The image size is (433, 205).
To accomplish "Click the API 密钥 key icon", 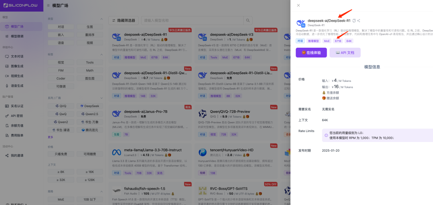I will [x=7, y=116].
